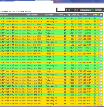Tick the checkbox on the 40 clicks row

point(101,36)
